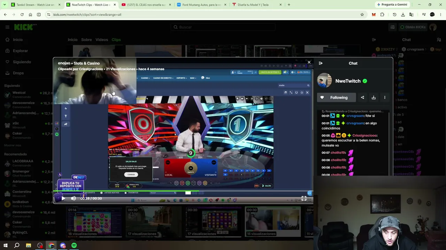The height and width of the screenshot is (250, 446).
Task: Open the translate page icon
Action: click(x=411, y=15)
